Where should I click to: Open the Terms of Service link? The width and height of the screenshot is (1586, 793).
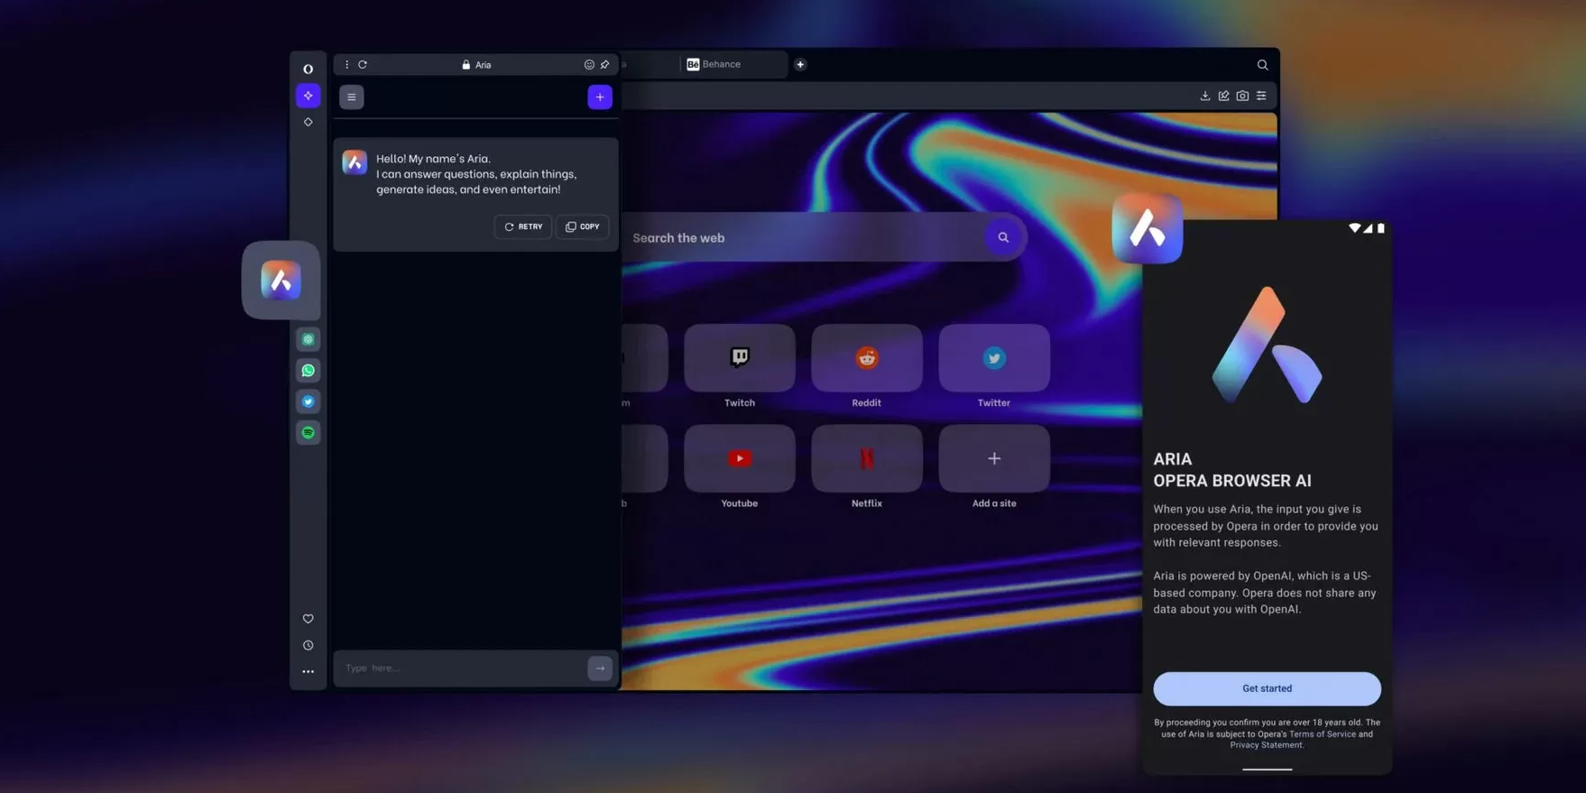[1323, 734]
